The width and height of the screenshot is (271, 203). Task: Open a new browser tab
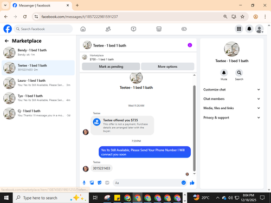(77, 5)
